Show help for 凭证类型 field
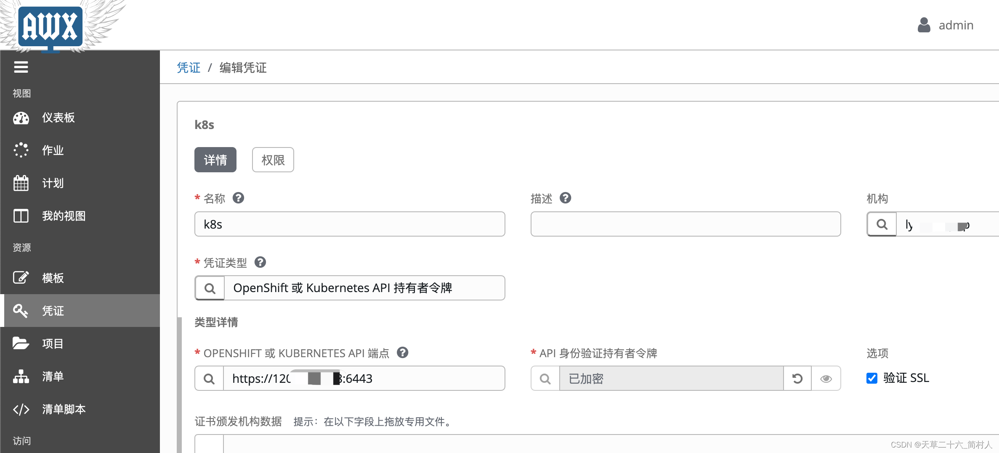 coord(260,262)
